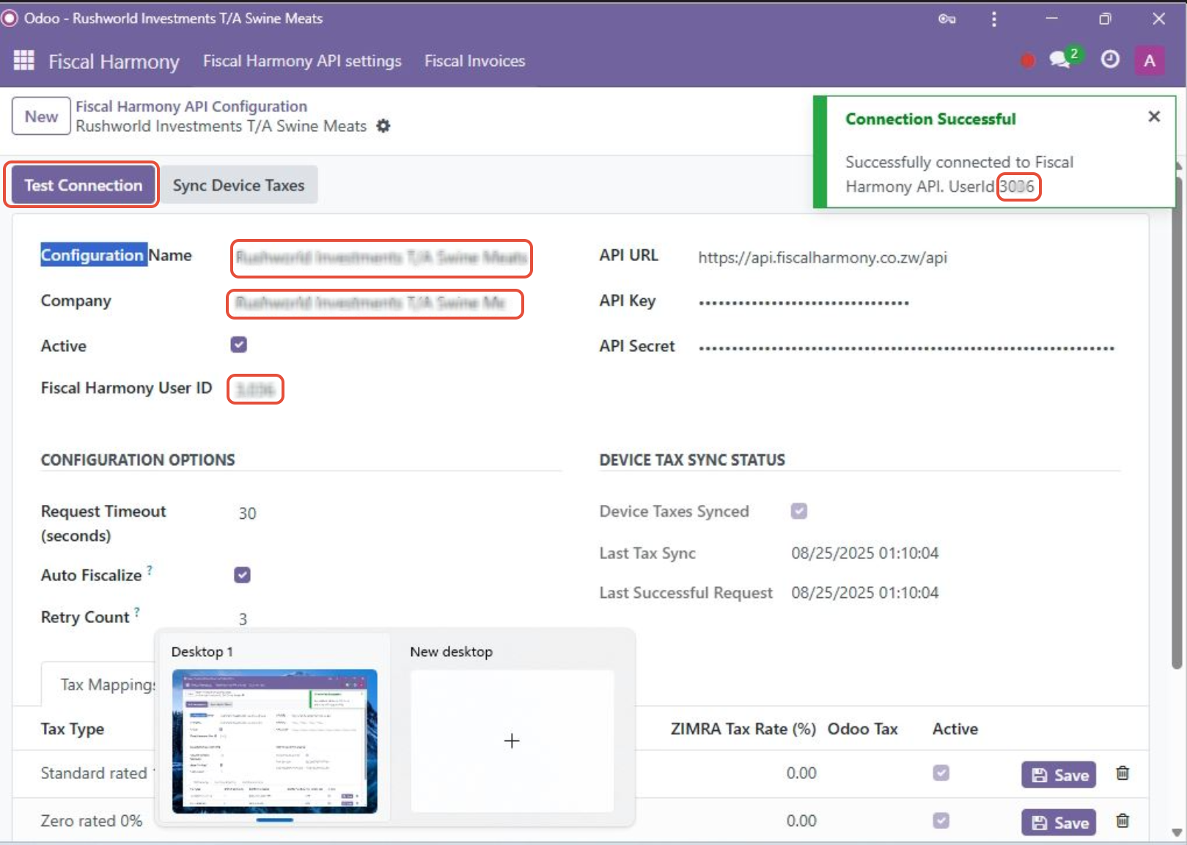The height and width of the screenshot is (845, 1187).
Task: Click the Odoo Tax column header
Action: coord(862,728)
